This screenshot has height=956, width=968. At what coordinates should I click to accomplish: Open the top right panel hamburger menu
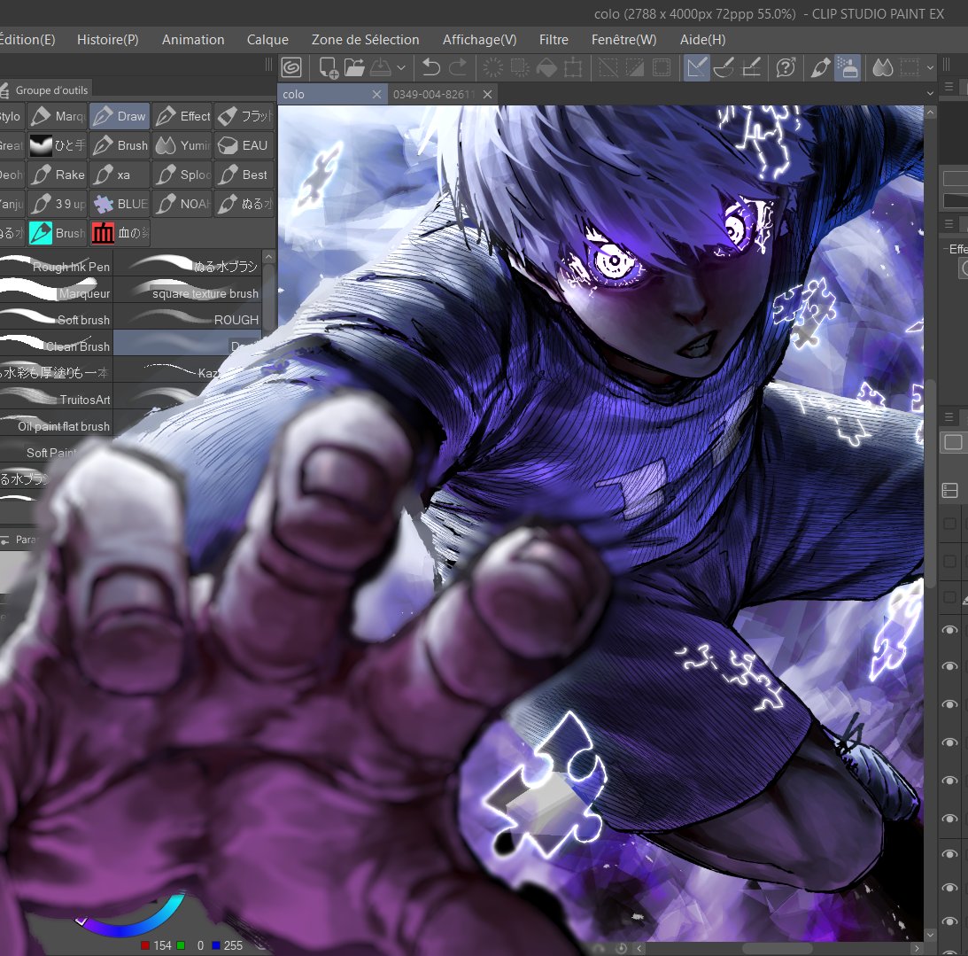pyautogui.click(x=949, y=87)
